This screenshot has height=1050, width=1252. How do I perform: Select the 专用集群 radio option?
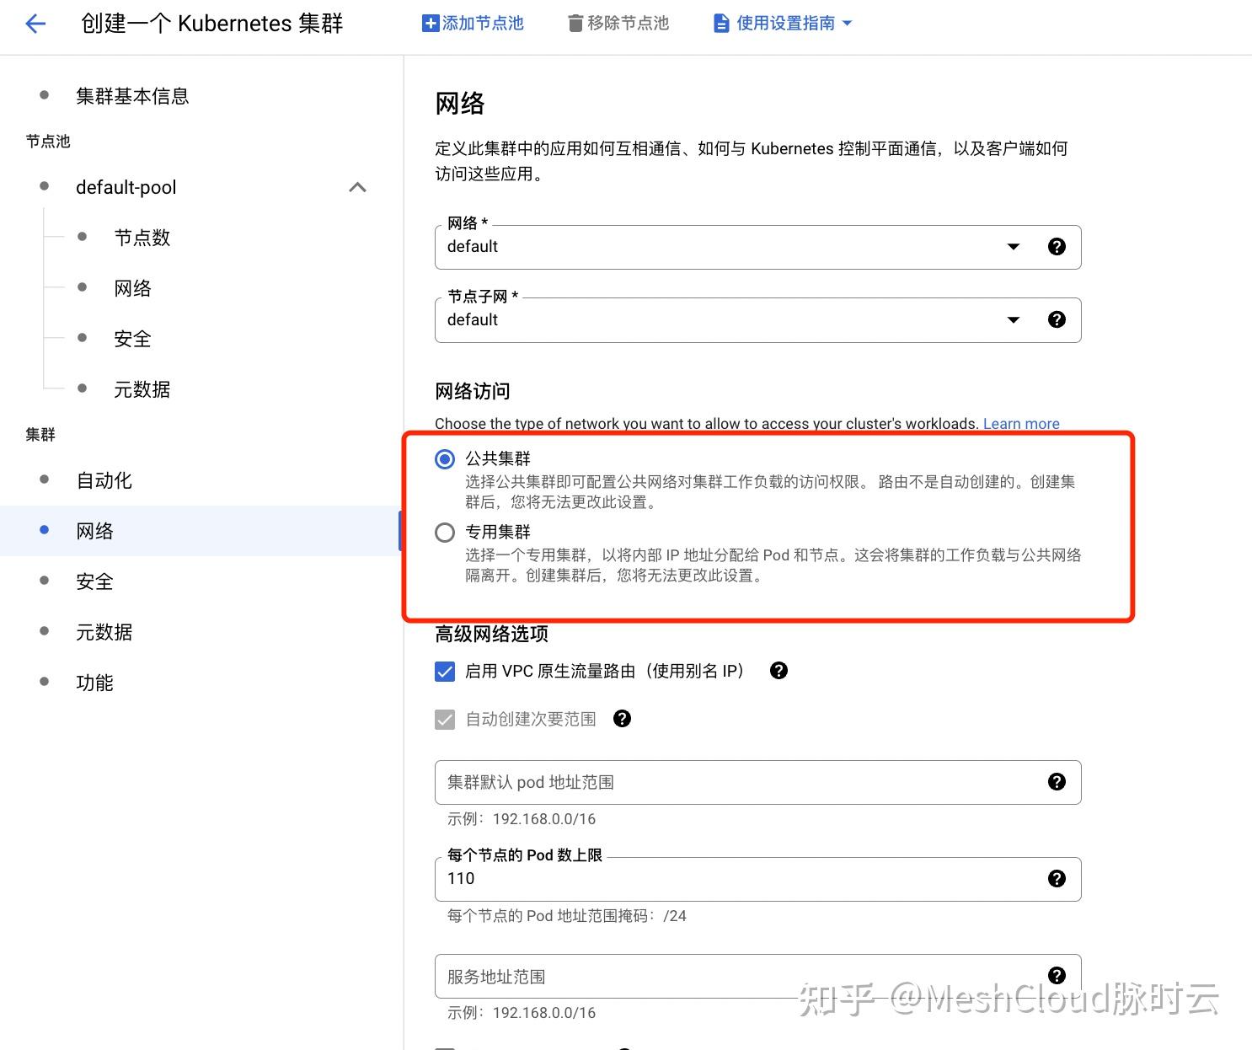coord(445,532)
